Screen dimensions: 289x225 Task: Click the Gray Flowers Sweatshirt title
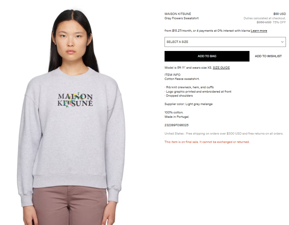click(x=182, y=18)
